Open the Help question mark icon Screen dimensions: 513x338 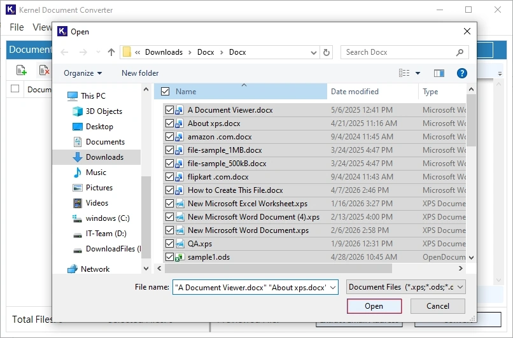pos(461,73)
